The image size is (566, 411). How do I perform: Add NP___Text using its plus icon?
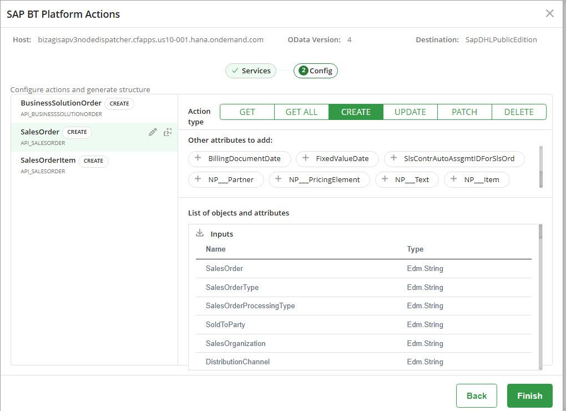pos(385,179)
